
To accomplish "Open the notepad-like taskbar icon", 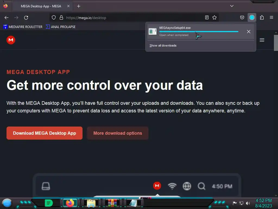I will [134, 203].
